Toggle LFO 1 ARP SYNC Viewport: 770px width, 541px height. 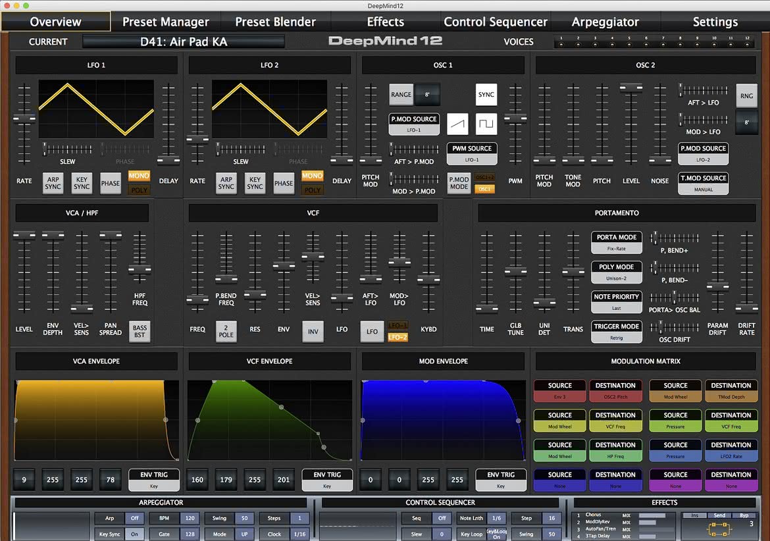tap(53, 183)
